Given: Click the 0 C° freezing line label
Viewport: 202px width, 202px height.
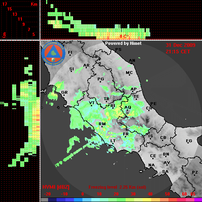Looking at the screenshot, I should [x=124, y=36].
